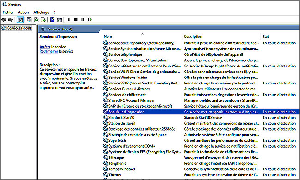Select Services Bureau à distance
Image resolution: width=300 pixels, height=180 pixels.
(129, 89)
